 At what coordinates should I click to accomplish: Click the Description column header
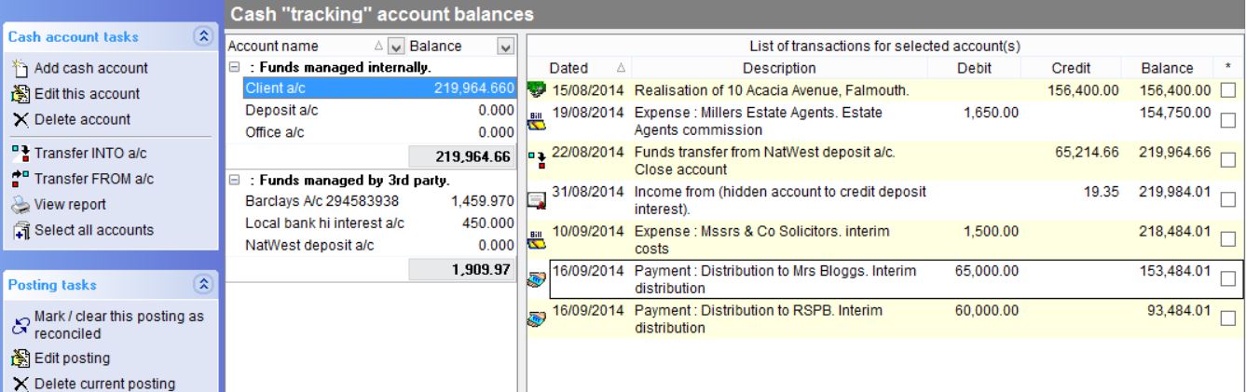click(779, 68)
